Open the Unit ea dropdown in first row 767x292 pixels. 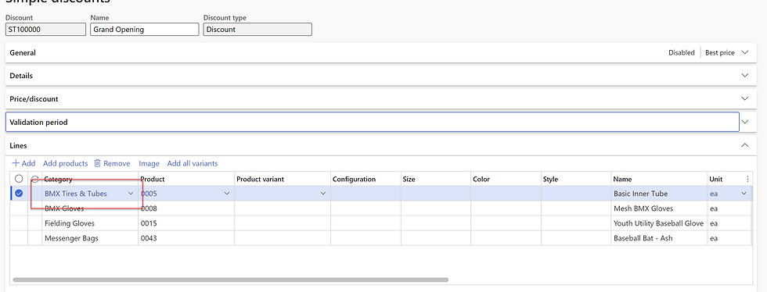(744, 194)
